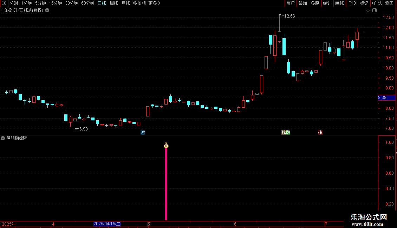Screen dimensions: 397x228
Task: Switch to 月线 monthly chart
Action: [125, 3]
